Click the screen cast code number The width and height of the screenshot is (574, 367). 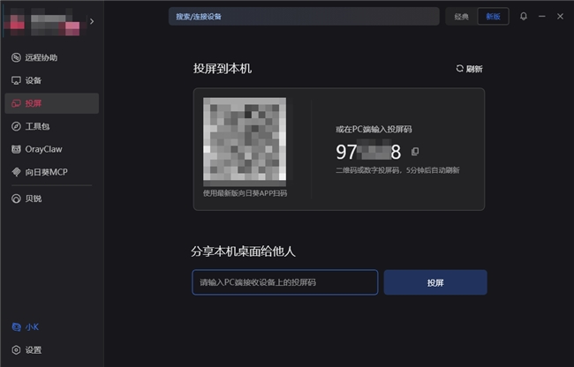368,152
